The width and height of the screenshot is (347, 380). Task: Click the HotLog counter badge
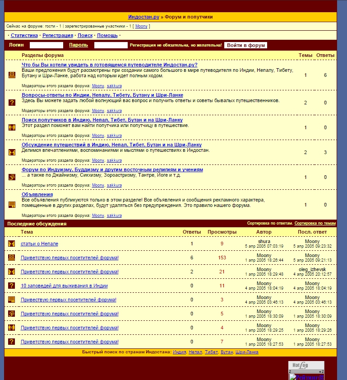click(306, 366)
